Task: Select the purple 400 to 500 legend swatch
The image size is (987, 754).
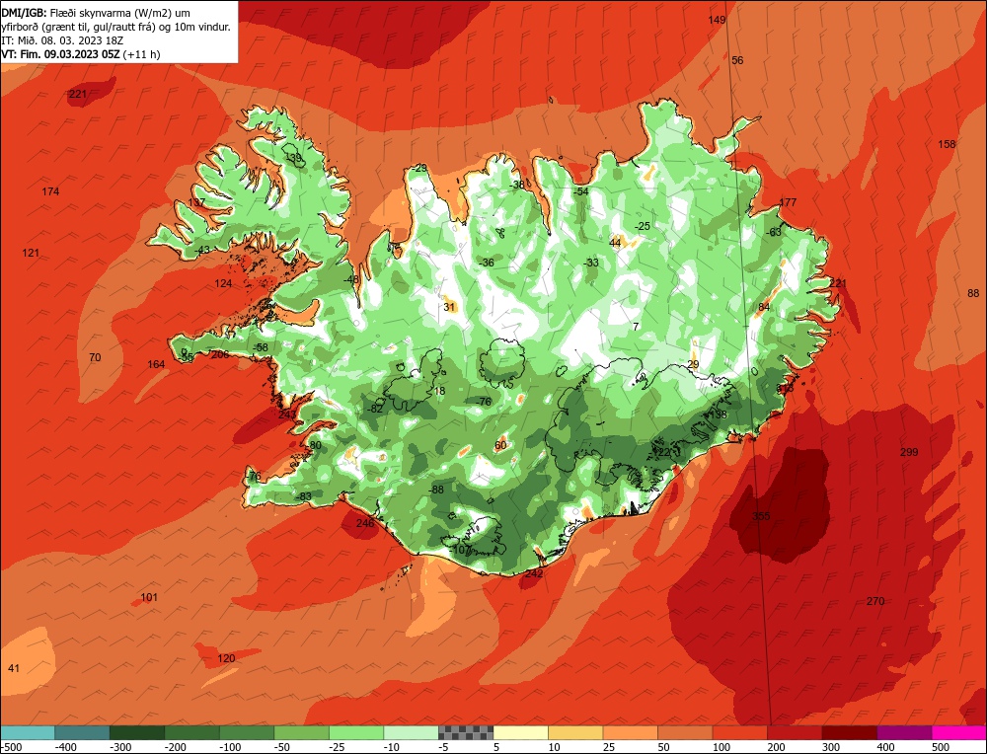Action: click(x=904, y=732)
